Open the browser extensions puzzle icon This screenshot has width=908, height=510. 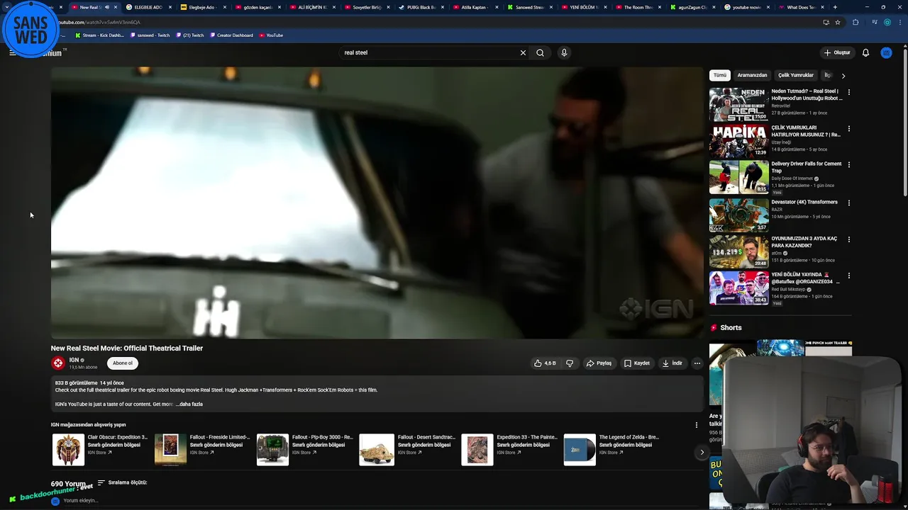(x=856, y=22)
